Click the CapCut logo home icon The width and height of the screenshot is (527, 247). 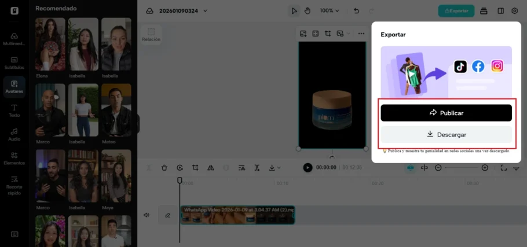[x=14, y=11]
